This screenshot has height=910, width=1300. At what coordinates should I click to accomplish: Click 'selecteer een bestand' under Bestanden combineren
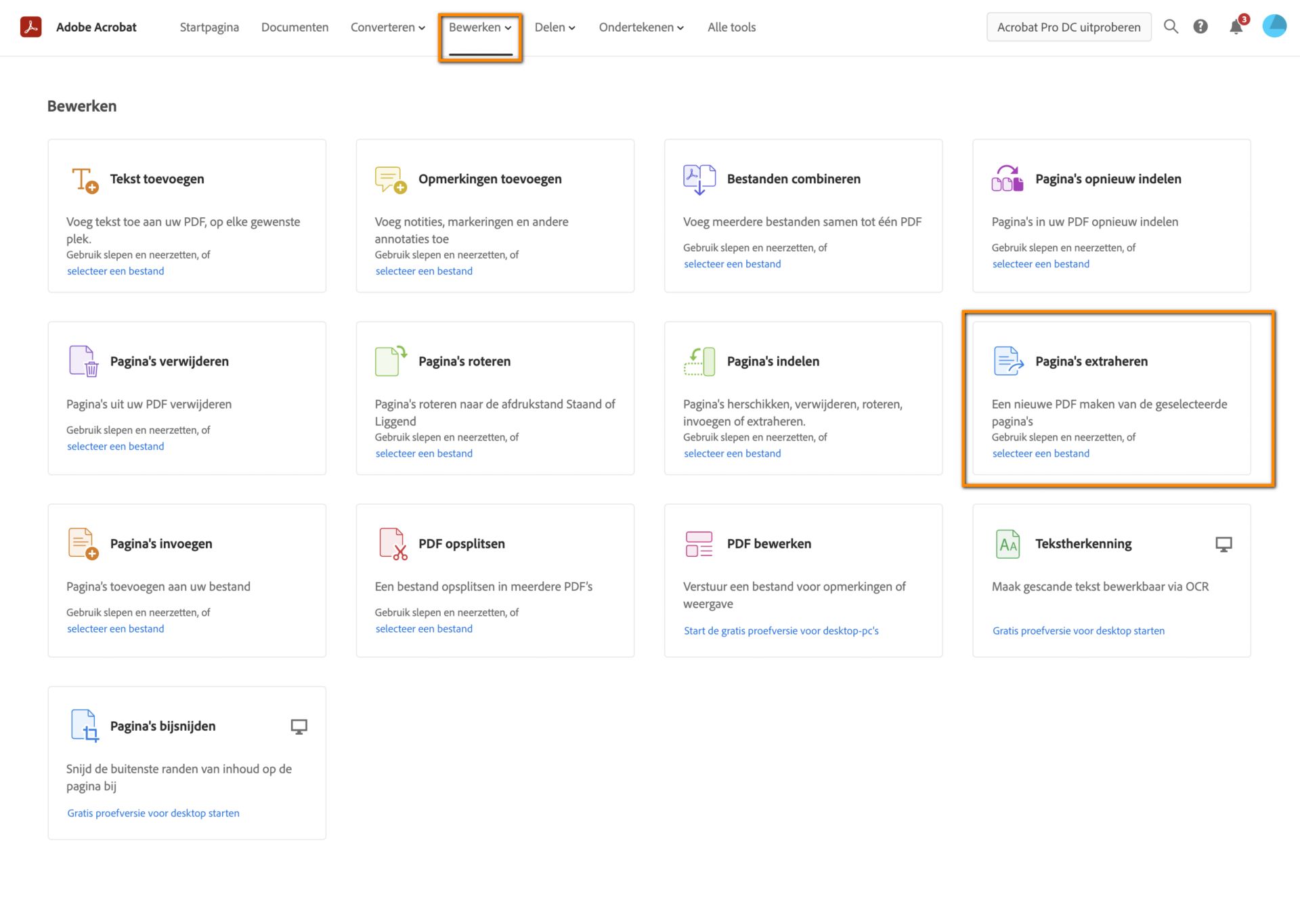732,265
